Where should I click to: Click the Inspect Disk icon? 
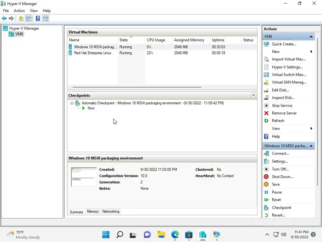click(x=266, y=98)
